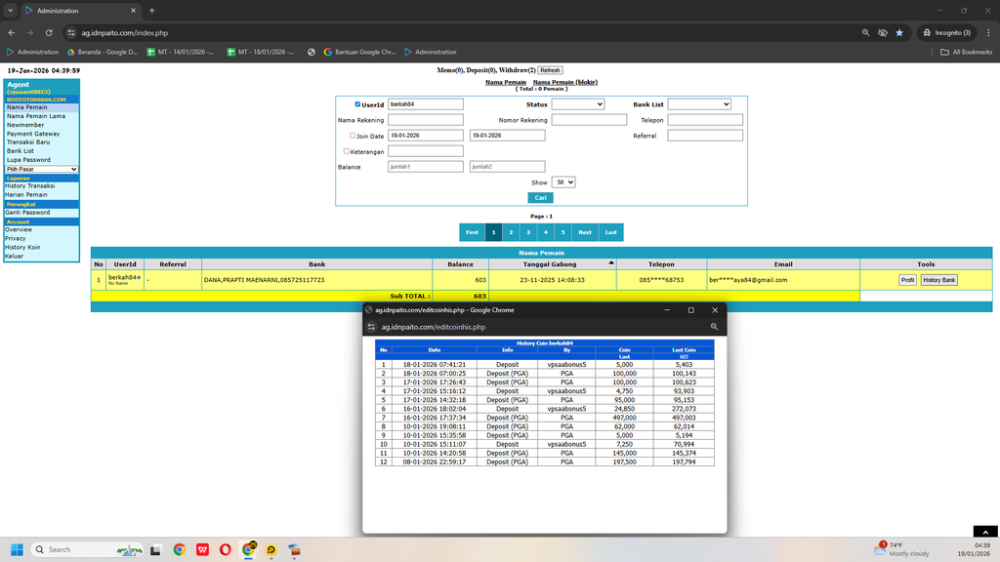Open History Koin sidebar item
The width and height of the screenshot is (1000, 562).
point(23,247)
